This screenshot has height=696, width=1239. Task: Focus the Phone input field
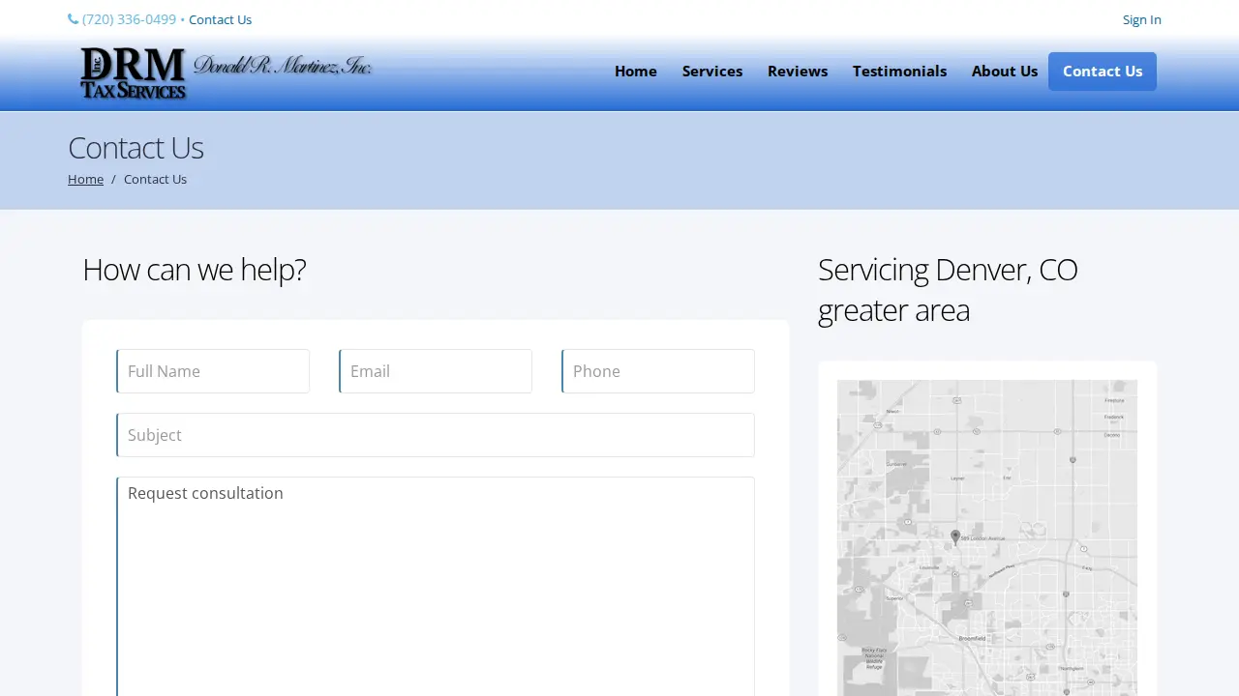point(658,371)
